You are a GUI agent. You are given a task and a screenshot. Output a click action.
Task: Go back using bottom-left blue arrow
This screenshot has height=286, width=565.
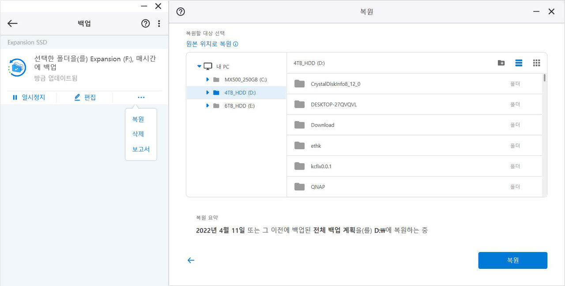191,260
